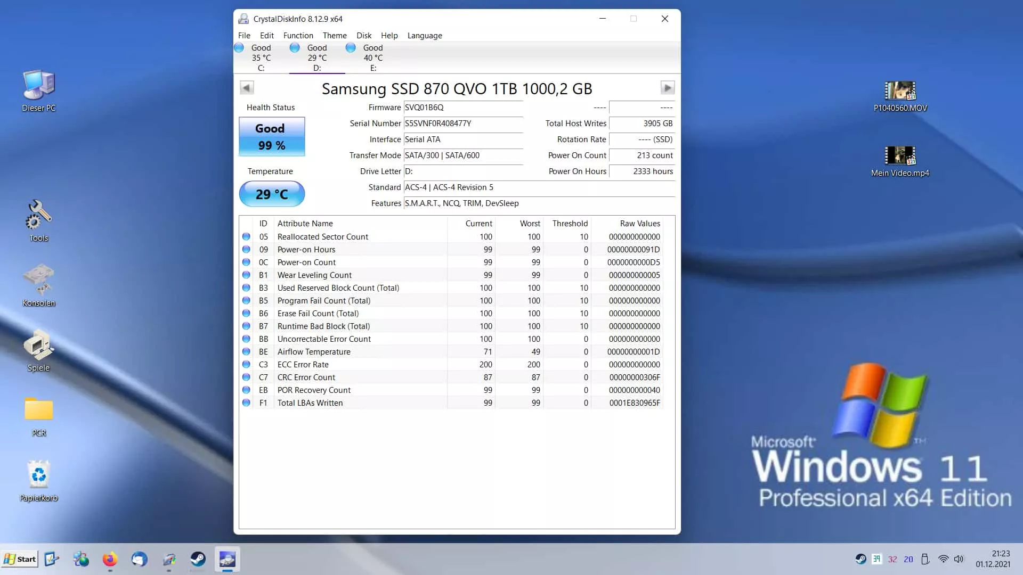Click the Features field
Viewport: 1023px width, 575px height.
539,203
